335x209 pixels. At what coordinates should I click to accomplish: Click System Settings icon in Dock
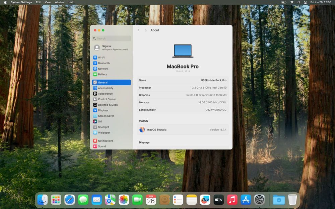click(259, 200)
